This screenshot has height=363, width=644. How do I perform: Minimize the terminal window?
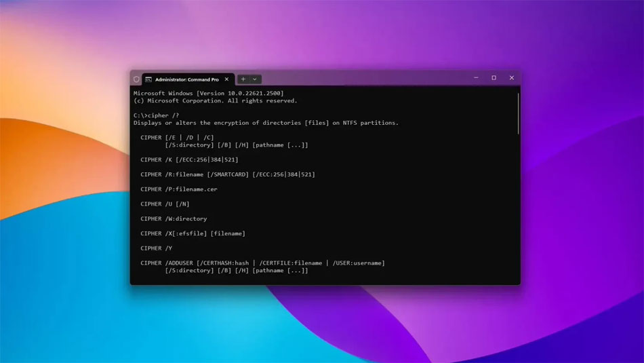point(476,78)
